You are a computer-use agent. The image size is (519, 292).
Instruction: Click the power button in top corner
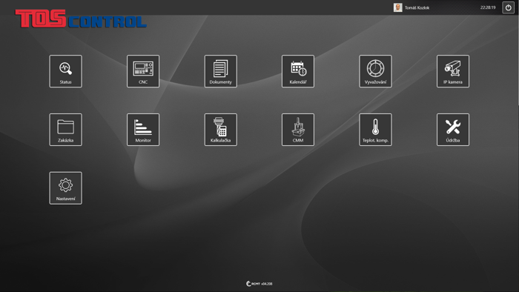pos(509,7)
